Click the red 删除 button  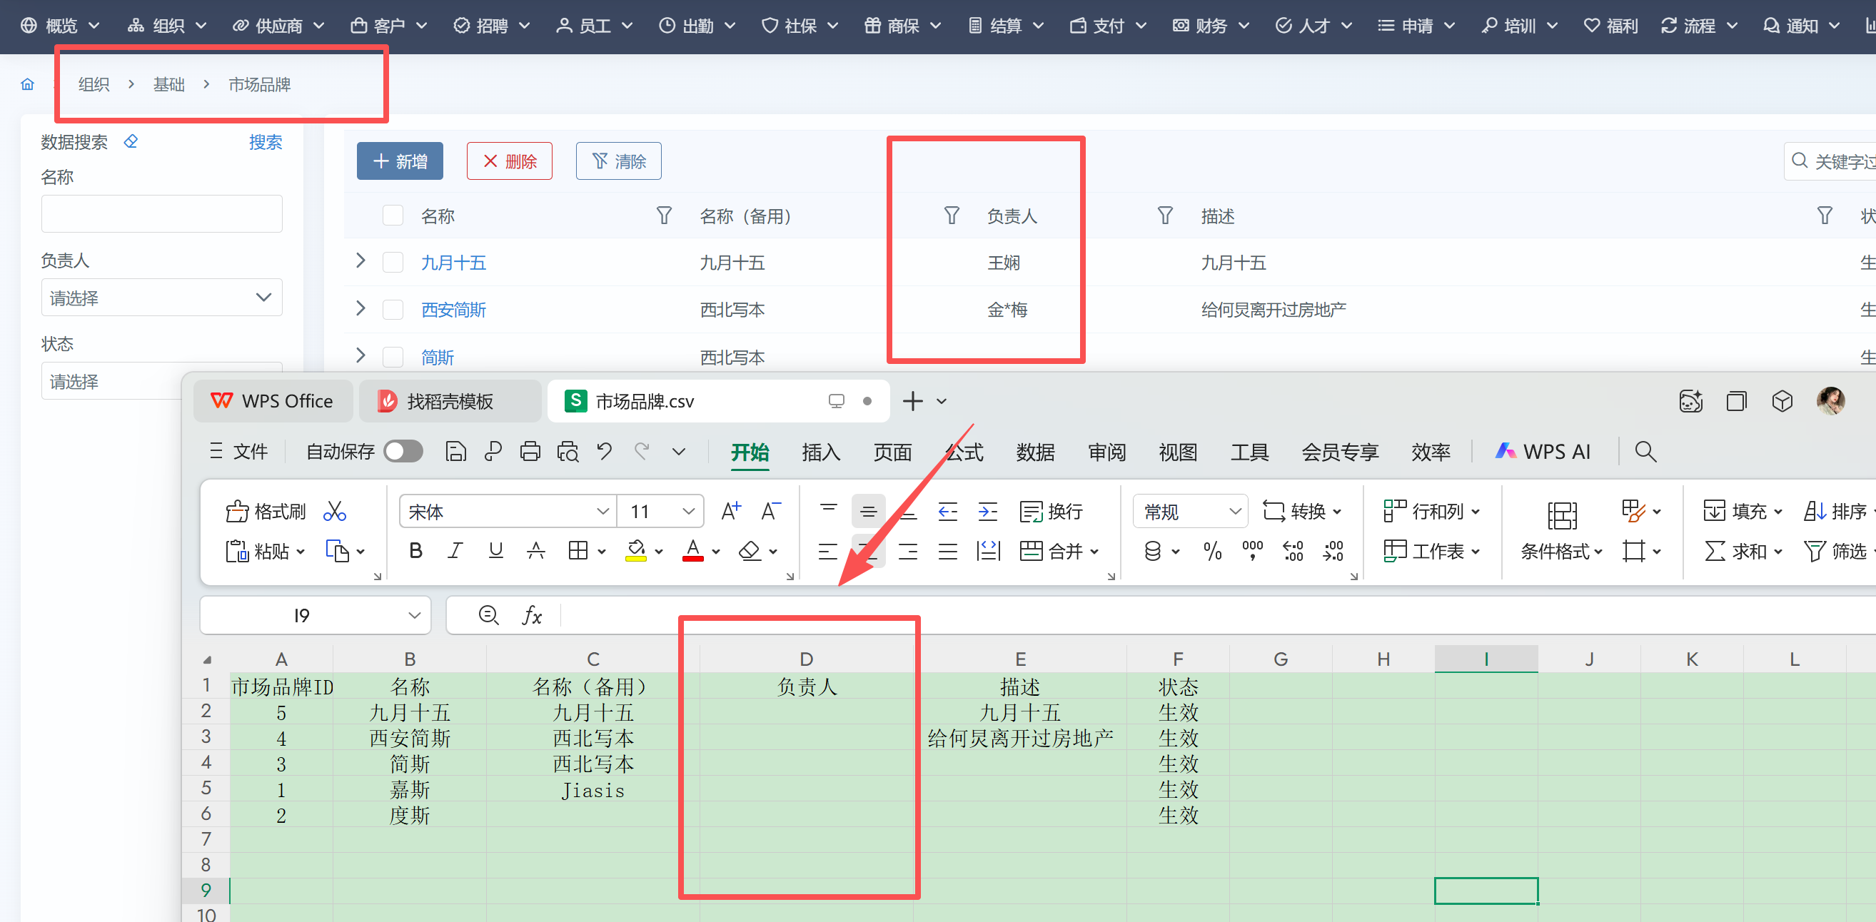coord(509,161)
